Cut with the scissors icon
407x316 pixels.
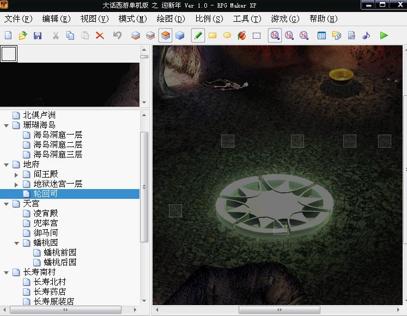click(x=56, y=35)
